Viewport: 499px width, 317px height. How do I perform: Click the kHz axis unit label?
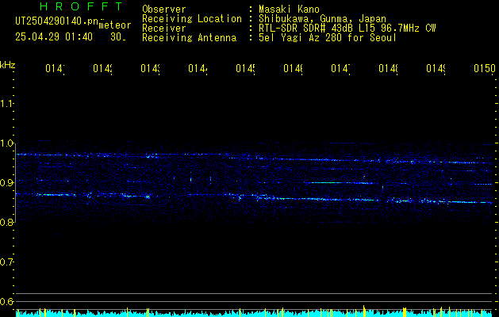coord(8,65)
